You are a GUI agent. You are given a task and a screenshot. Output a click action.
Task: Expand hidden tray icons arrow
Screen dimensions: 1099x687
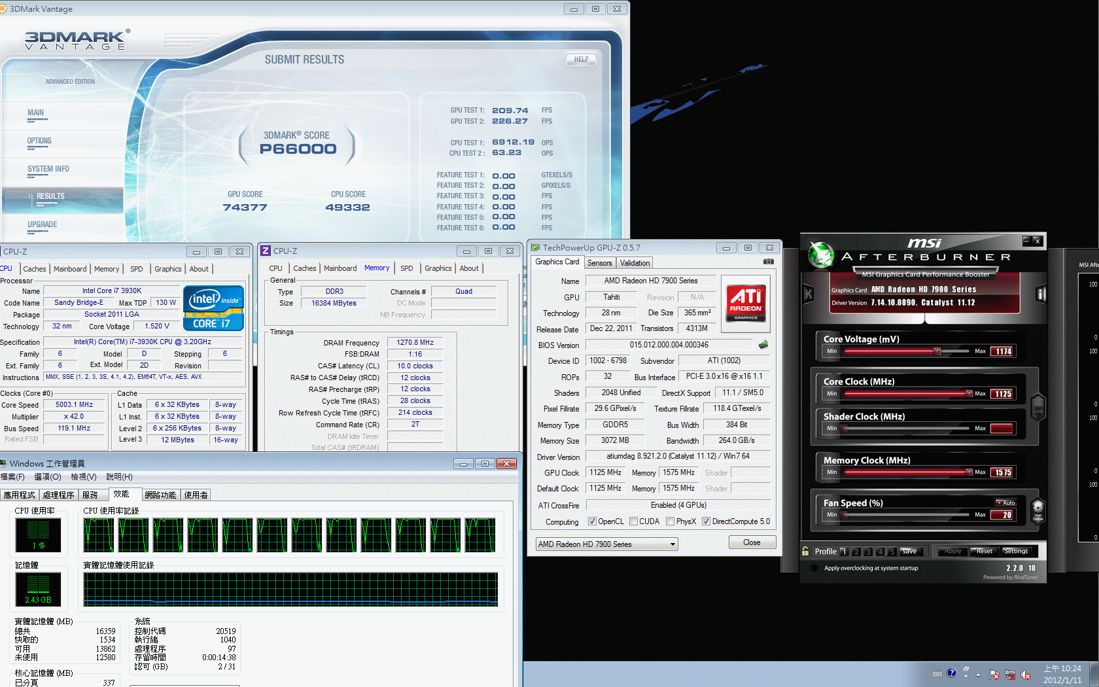(979, 675)
